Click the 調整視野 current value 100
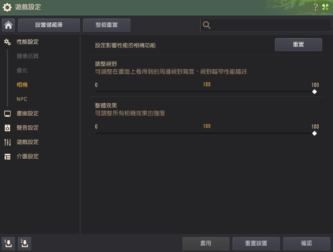The height and width of the screenshot is (252, 333). [x=207, y=85]
